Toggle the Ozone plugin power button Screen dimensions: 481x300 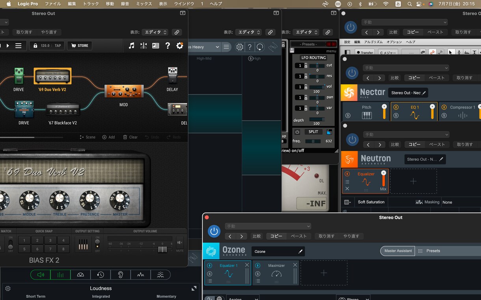point(214,231)
